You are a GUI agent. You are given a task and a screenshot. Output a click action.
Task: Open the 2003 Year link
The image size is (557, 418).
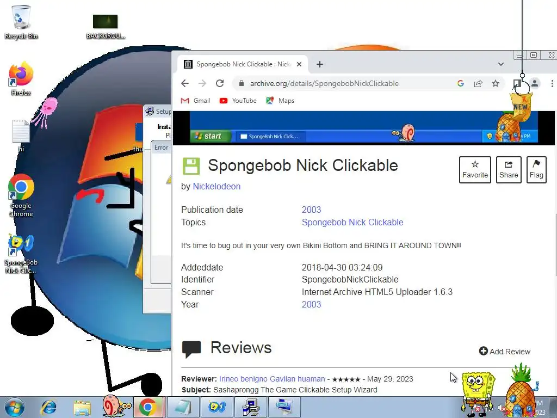pos(311,304)
